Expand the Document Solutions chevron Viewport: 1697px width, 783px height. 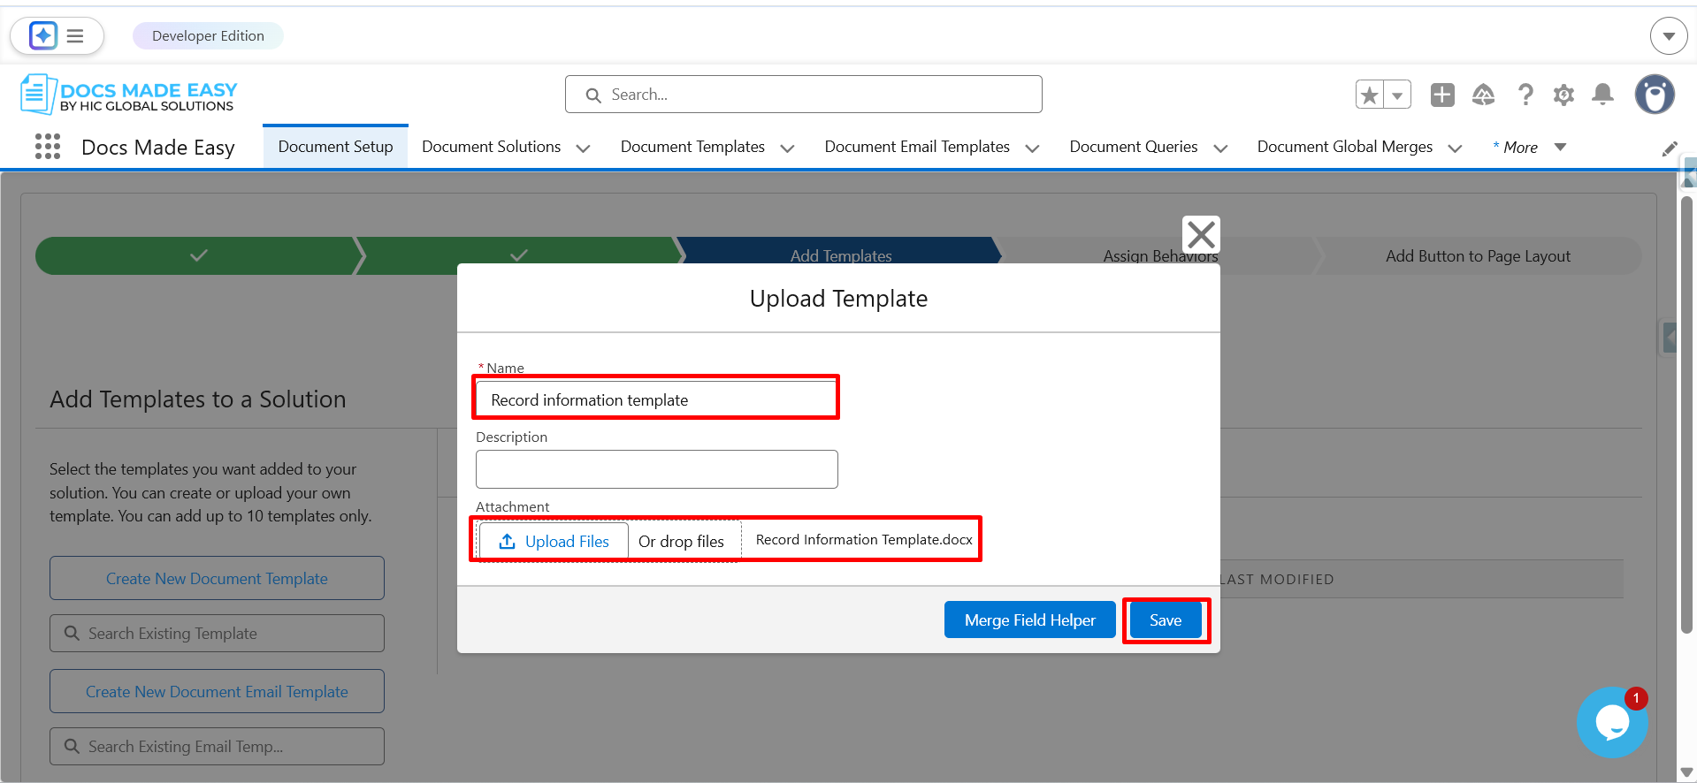point(583,148)
